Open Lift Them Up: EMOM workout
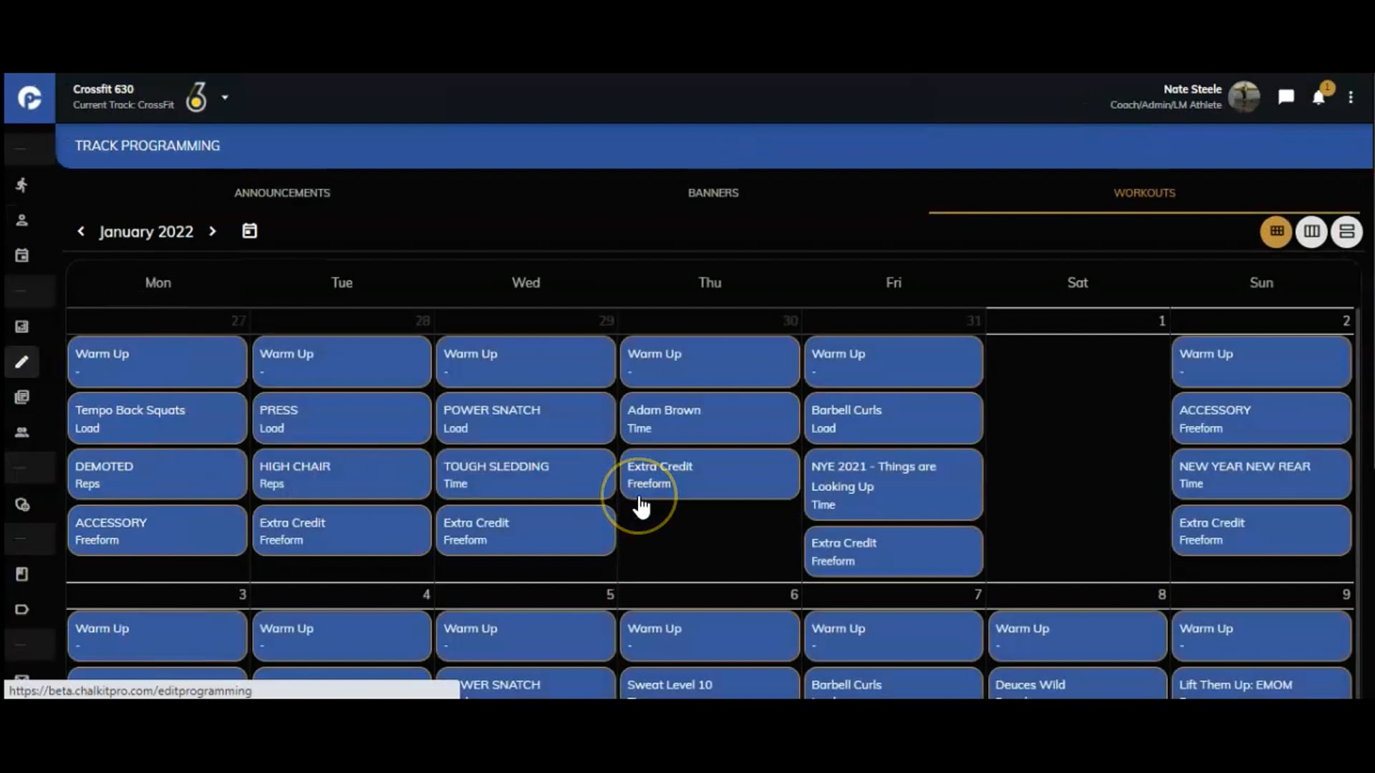This screenshot has width=1375, height=773. click(x=1261, y=684)
